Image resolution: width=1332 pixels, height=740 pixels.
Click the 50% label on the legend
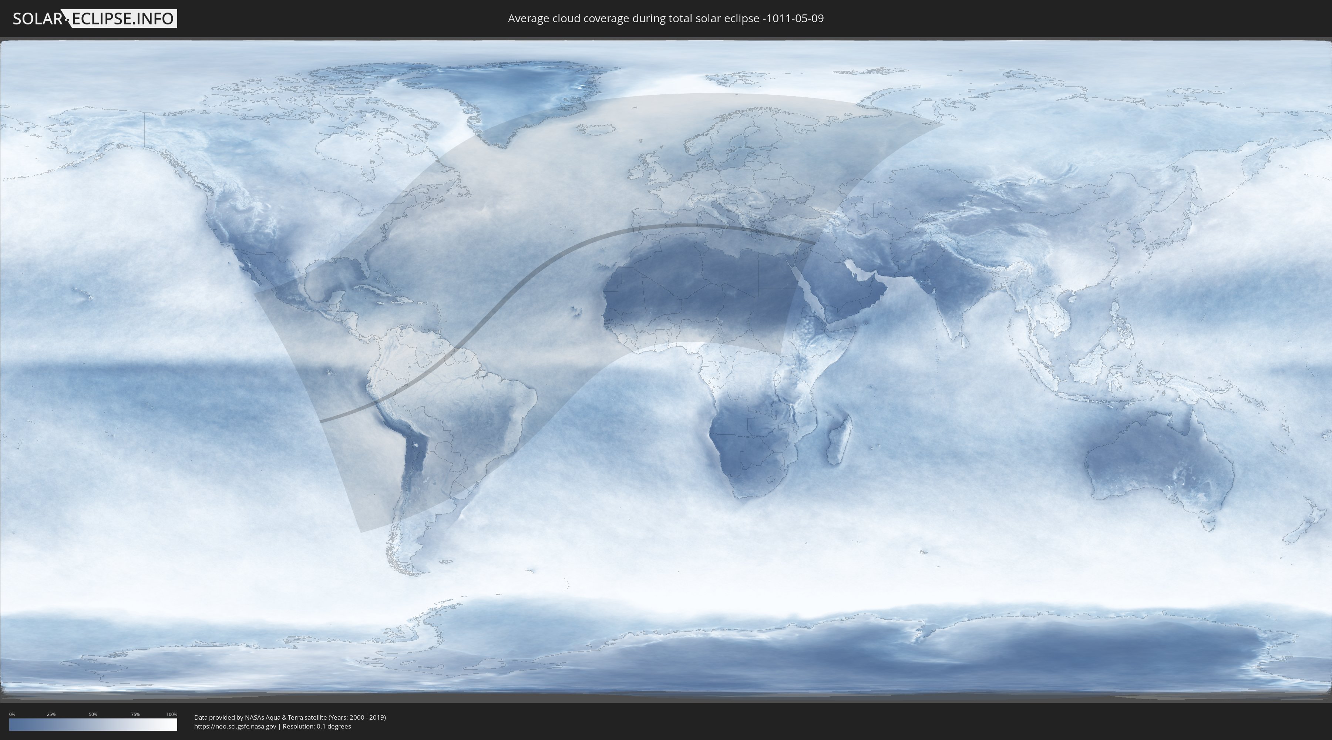93,714
